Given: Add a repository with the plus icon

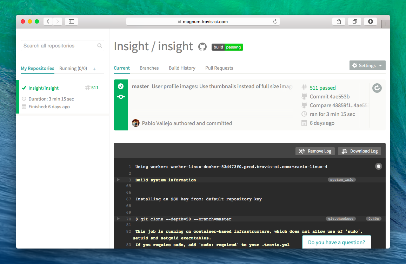Looking at the screenshot, I should point(94,69).
